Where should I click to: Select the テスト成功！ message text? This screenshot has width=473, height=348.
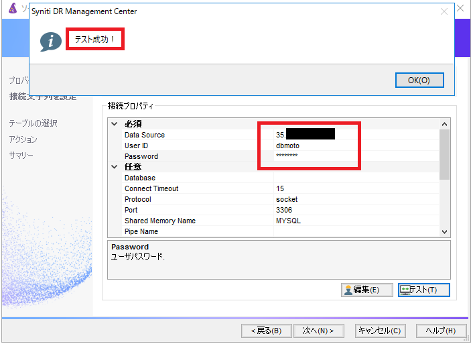pos(94,40)
